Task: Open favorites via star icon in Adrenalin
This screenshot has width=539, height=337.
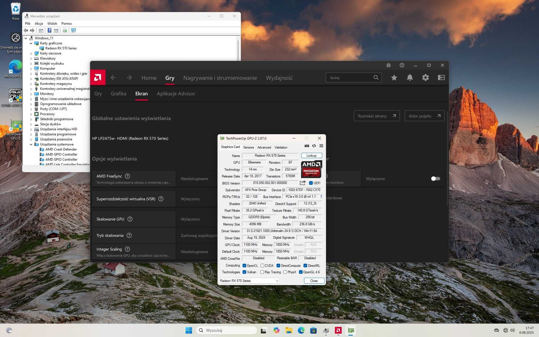Action: [x=394, y=78]
